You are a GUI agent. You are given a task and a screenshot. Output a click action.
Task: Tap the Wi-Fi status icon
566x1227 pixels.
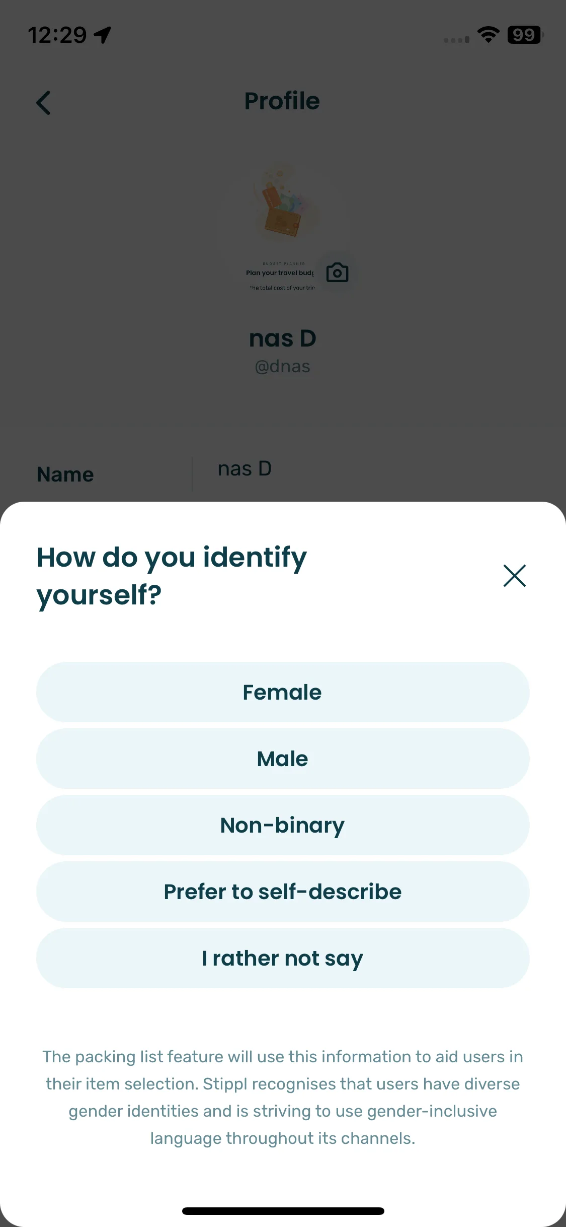click(x=488, y=35)
